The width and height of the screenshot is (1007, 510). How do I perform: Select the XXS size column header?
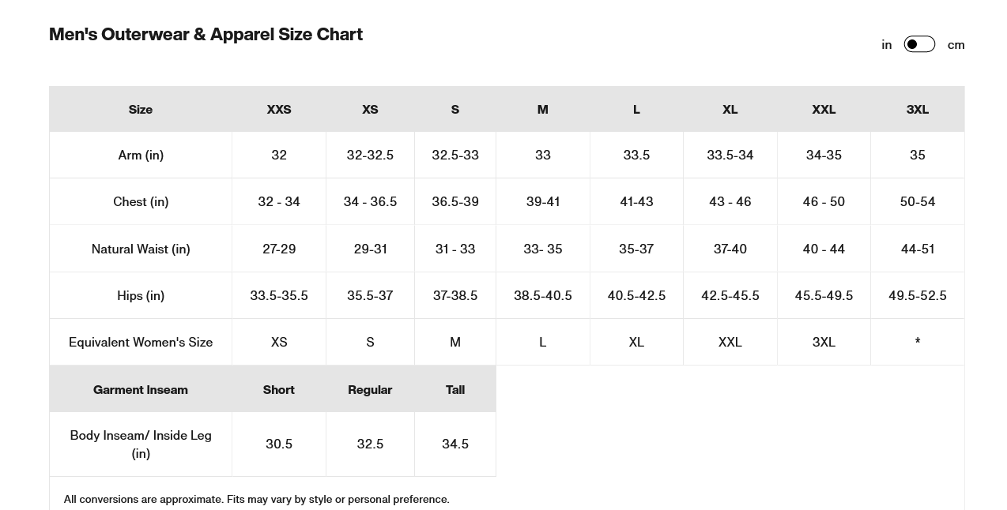point(279,110)
